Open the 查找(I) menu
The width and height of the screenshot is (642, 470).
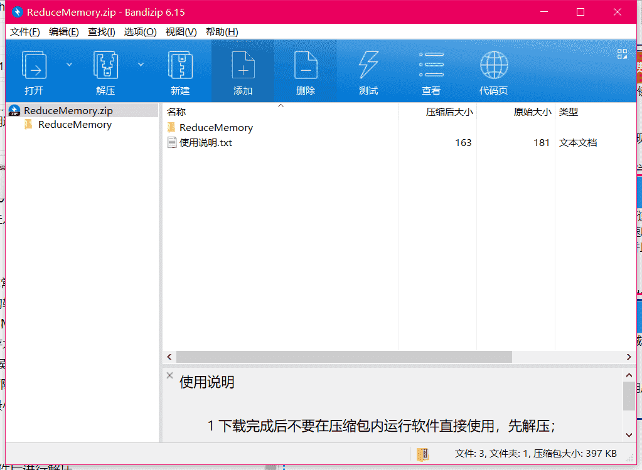102,32
